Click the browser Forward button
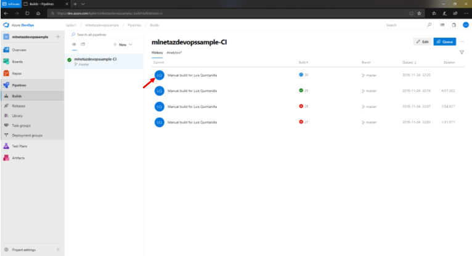Screen dimensions: 472x256 17,13
